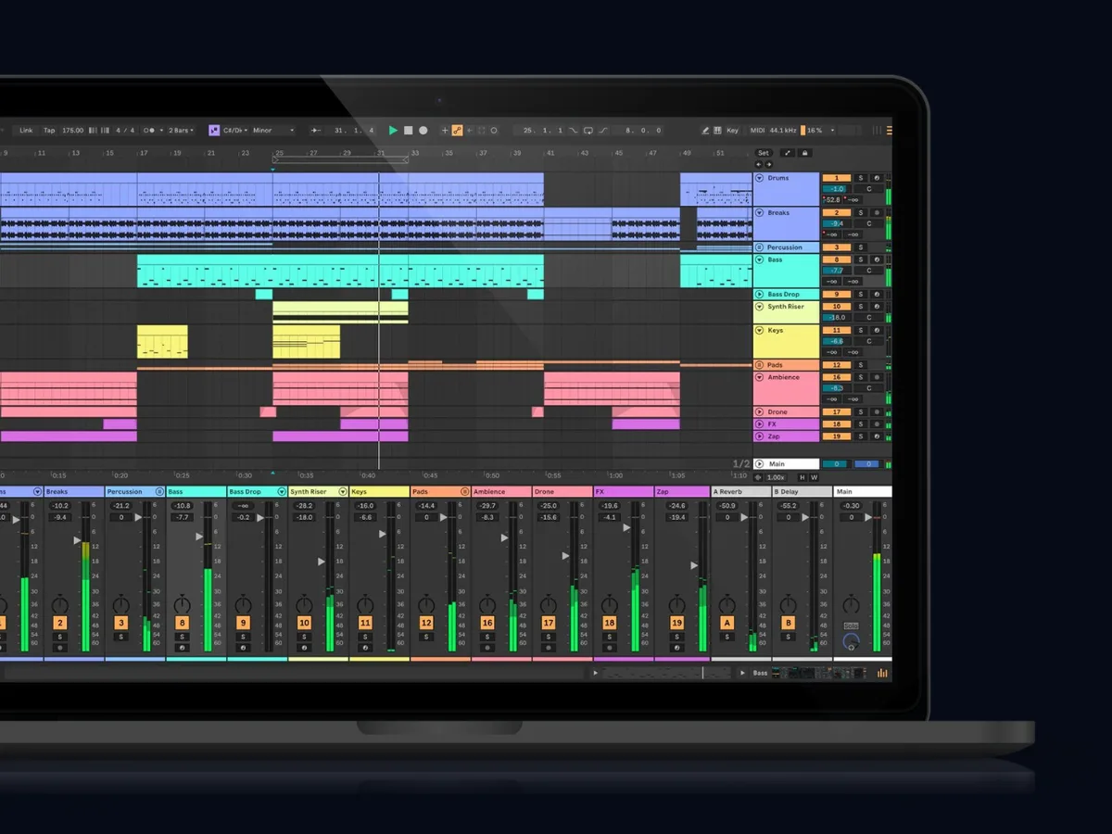Start playback with the green Play button

coord(393,131)
